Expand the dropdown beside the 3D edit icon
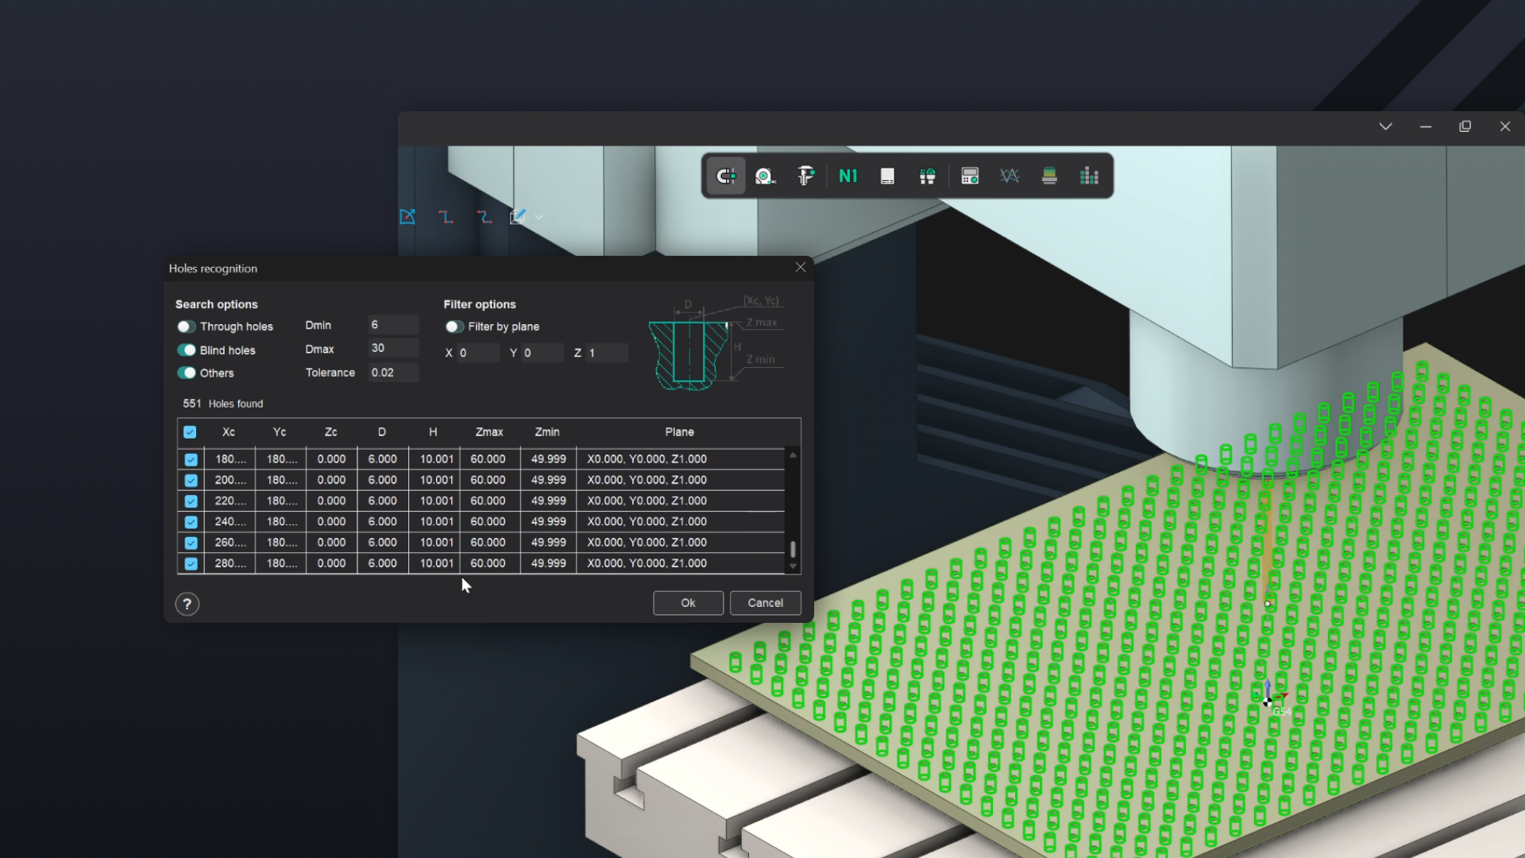1525x858 pixels. [540, 217]
